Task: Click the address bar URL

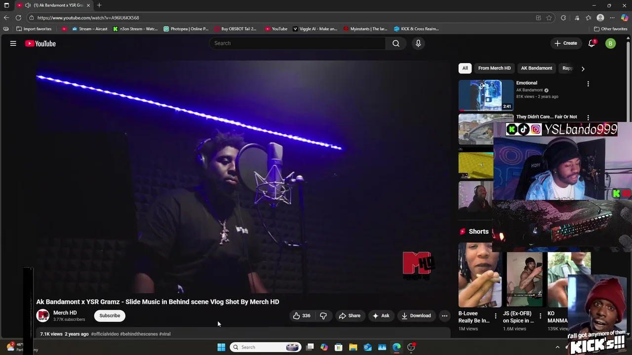Action: (x=88, y=18)
